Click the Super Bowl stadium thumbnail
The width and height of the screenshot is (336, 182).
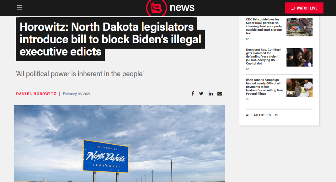tap(299, 27)
